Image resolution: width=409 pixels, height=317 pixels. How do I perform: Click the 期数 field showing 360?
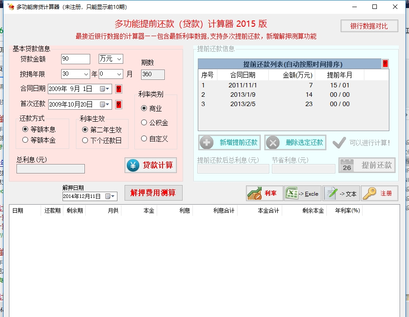pos(153,74)
